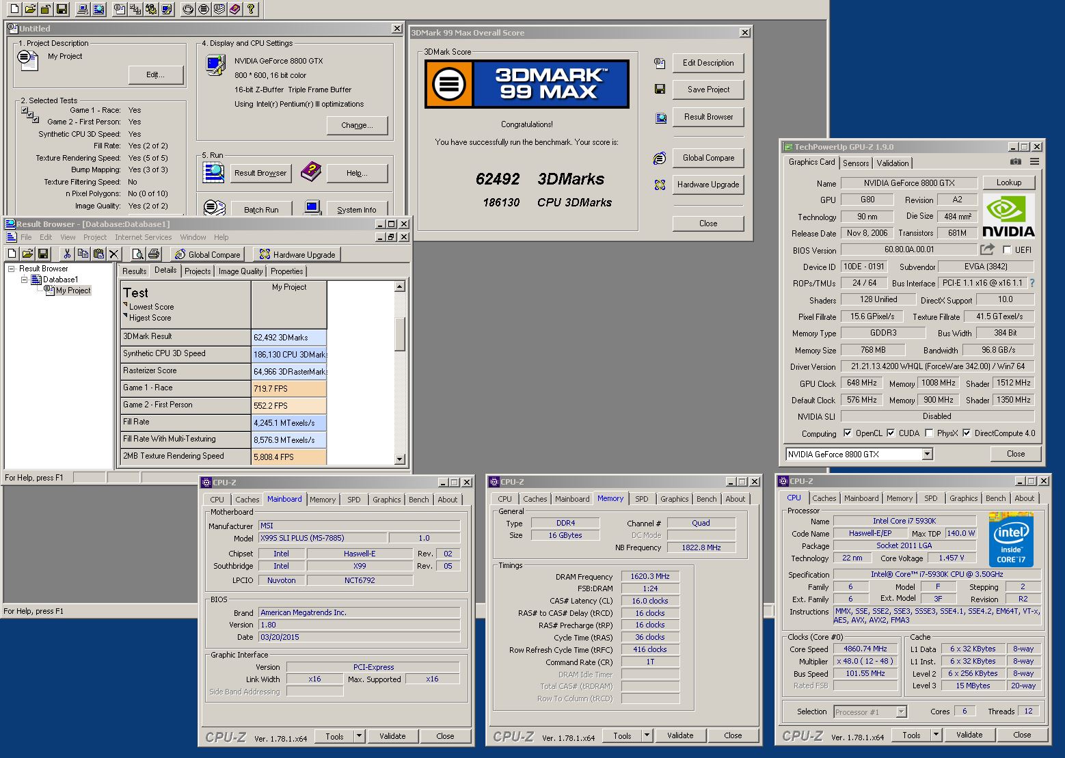
Task: Open the Internet Services menu in Result Browser
Action: coord(143,237)
